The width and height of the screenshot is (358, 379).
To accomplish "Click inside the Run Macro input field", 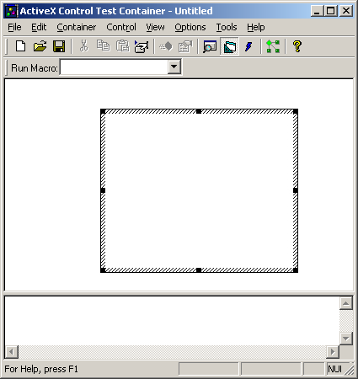I will pos(114,67).
